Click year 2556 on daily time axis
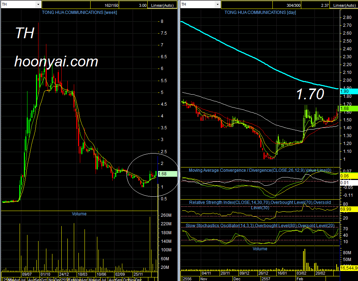 [x=187, y=279]
